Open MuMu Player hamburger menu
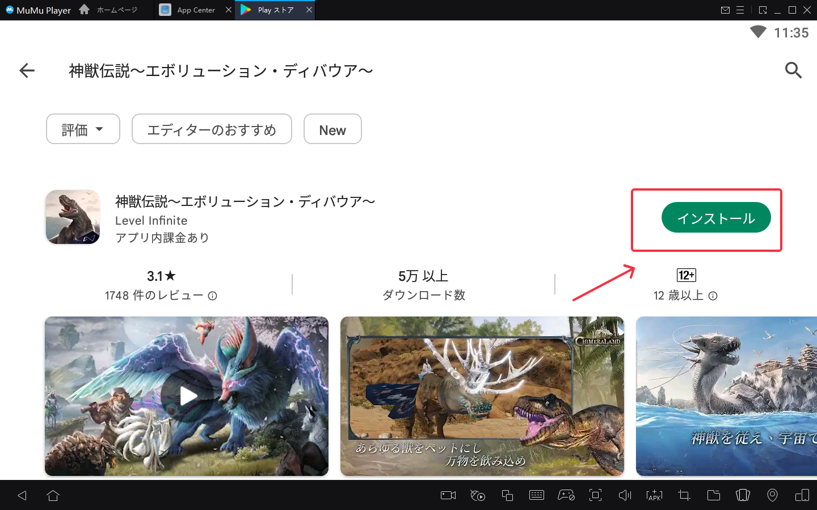Viewport: 817px width, 510px height. [x=740, y=10]
